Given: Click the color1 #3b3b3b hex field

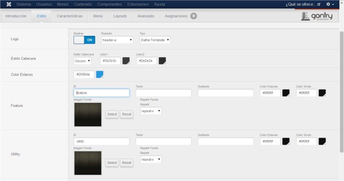Looking at the screenshot, I should (110, 61).
